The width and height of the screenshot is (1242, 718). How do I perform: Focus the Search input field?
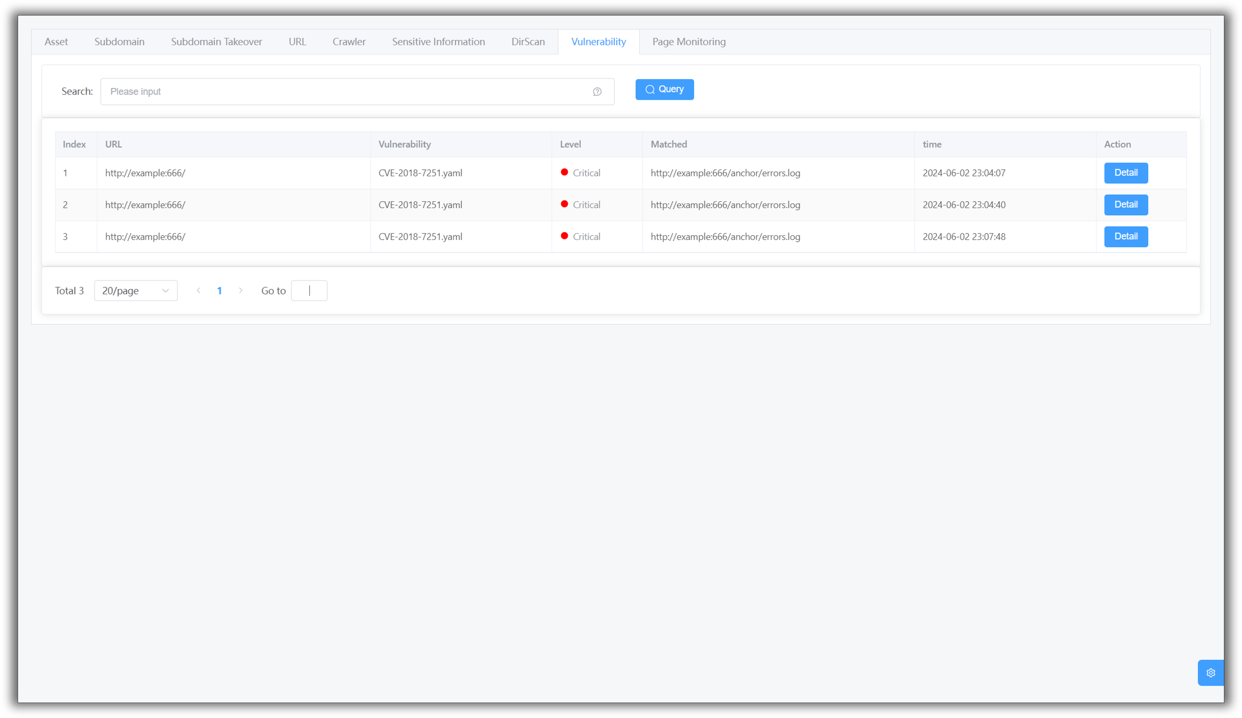point(345,92)
